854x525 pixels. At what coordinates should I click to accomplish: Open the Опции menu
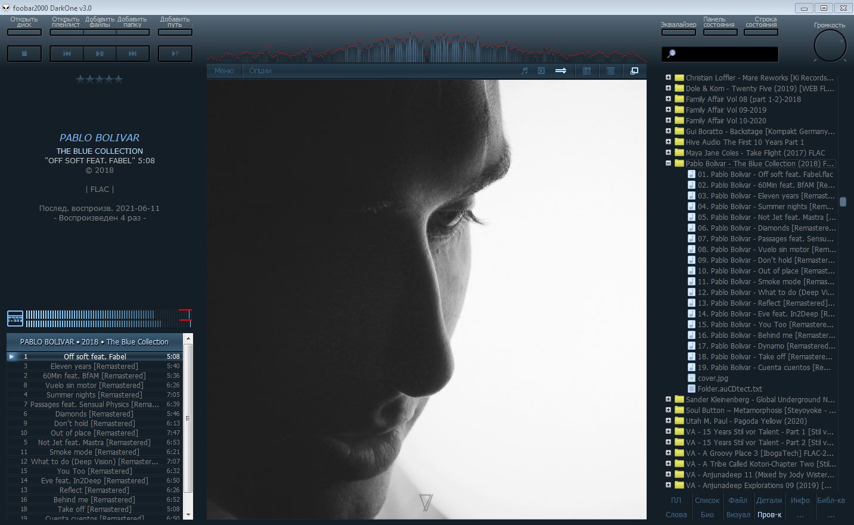[x=260, y=71]
